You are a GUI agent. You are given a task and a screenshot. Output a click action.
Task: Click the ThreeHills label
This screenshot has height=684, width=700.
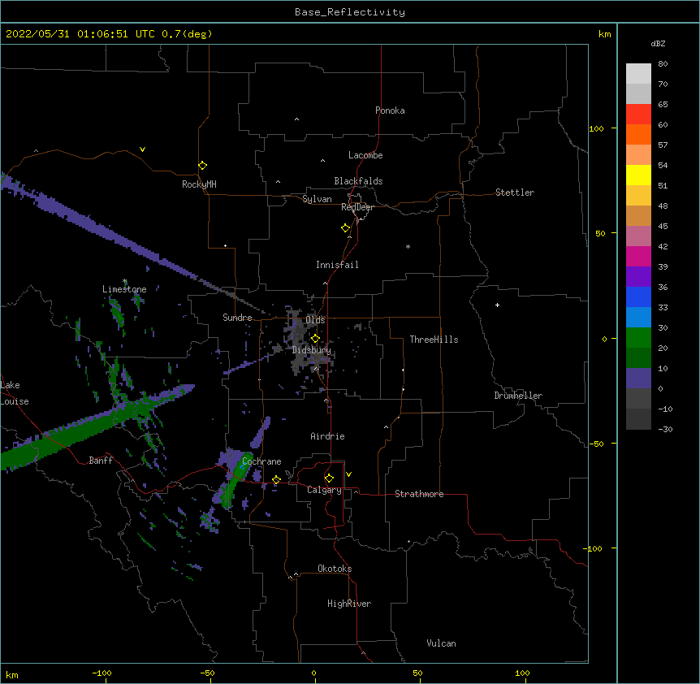(x=434, y=340)
